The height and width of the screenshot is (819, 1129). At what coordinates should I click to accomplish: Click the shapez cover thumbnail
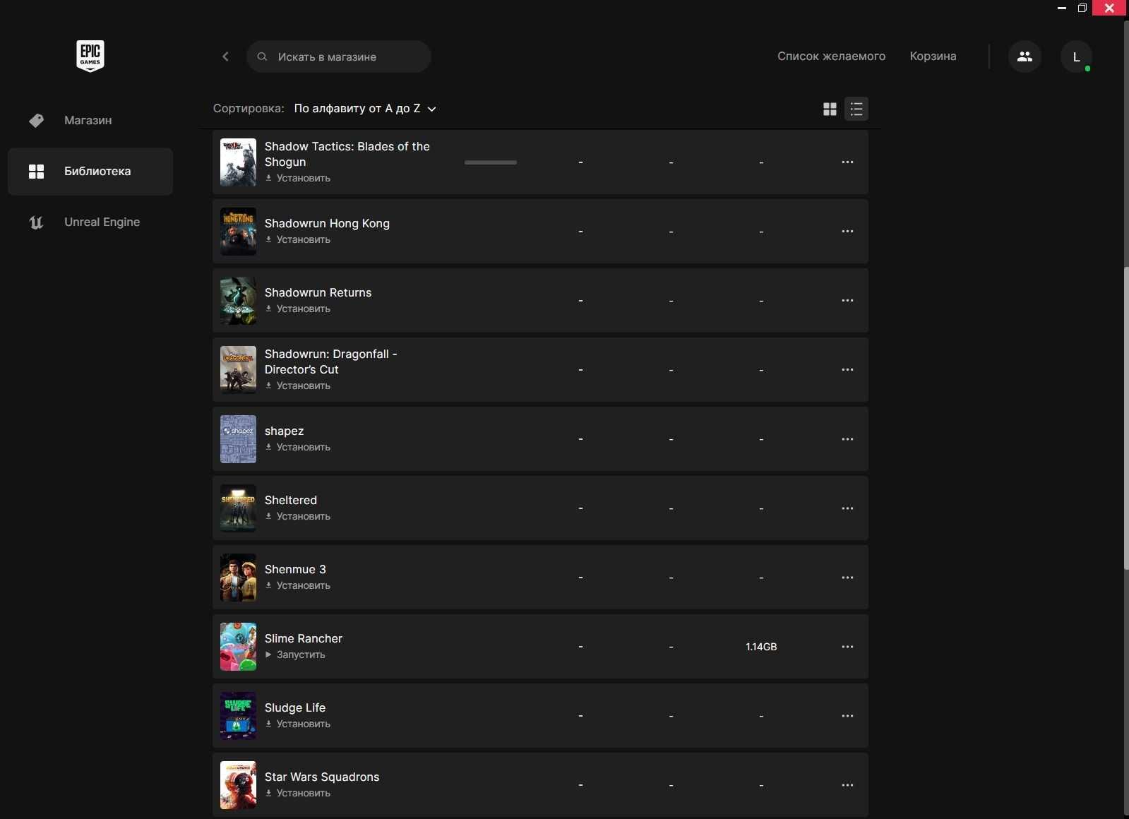[238, 439]
